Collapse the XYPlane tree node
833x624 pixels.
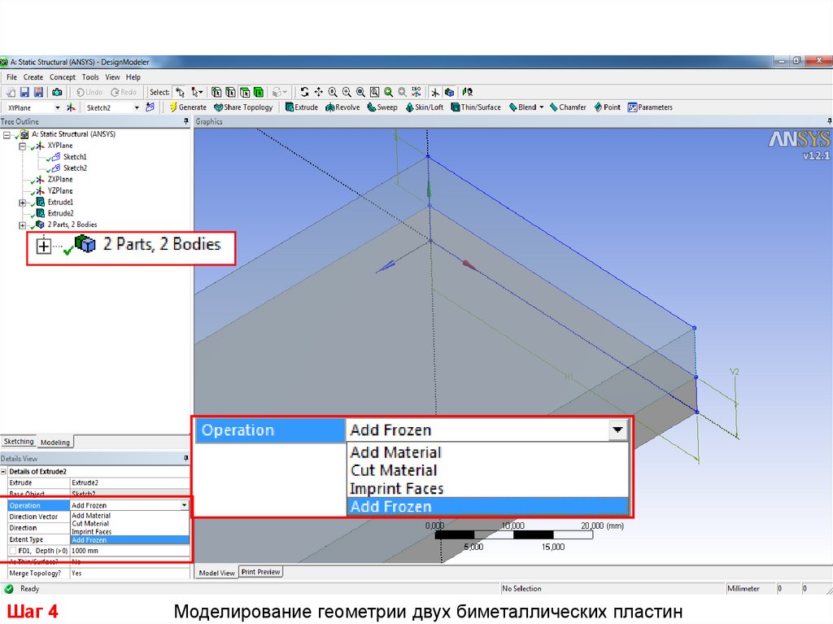22,145
